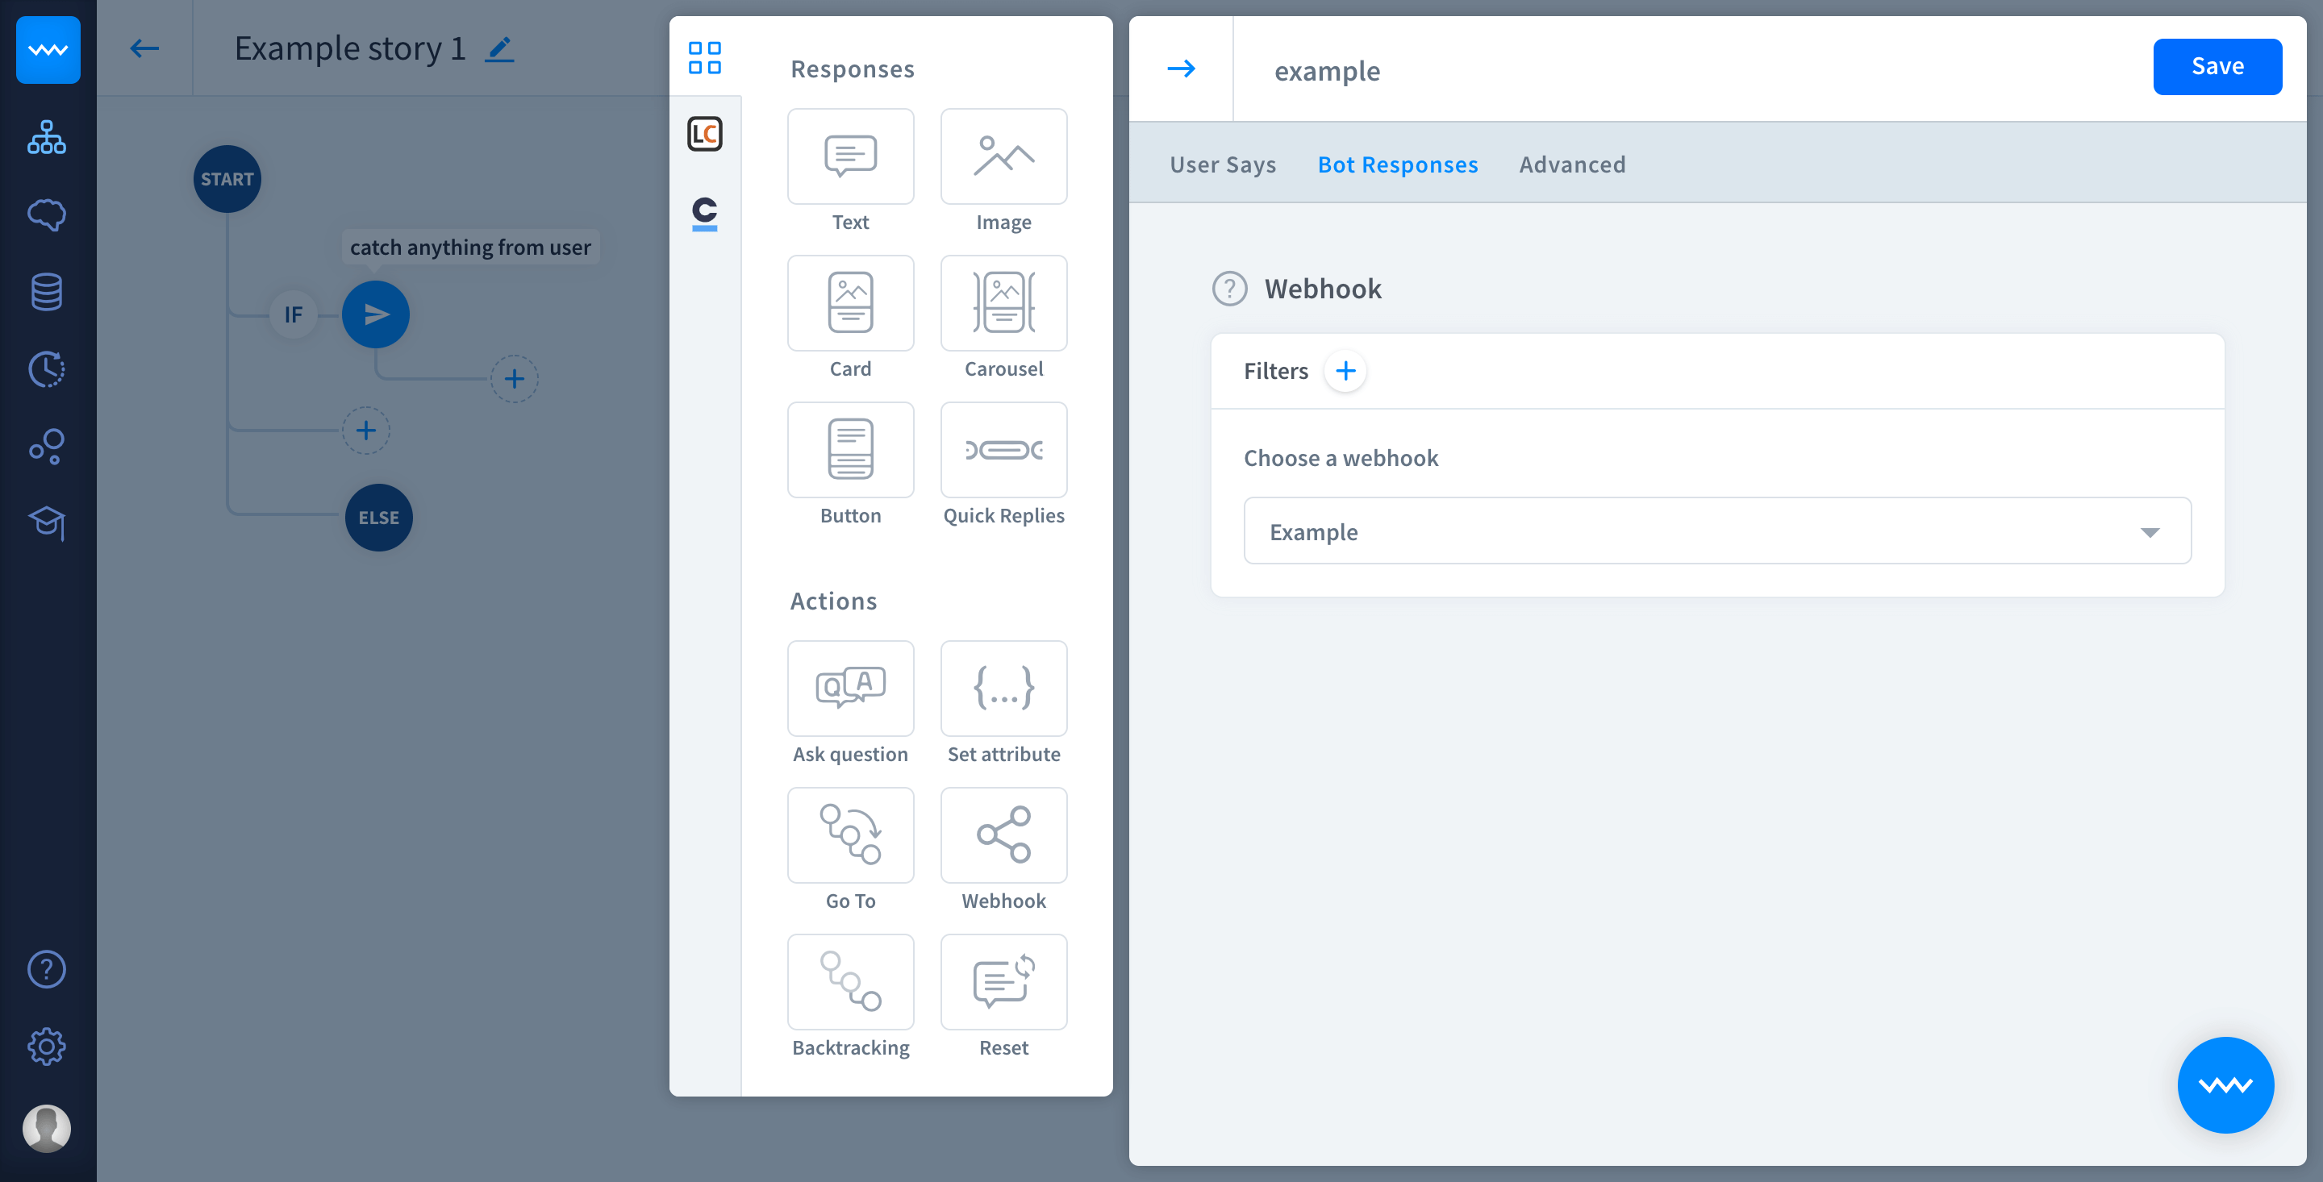Add a new webhook filter
The height and width of the screenshot is (1182, 2323).
click(1345, 371)
